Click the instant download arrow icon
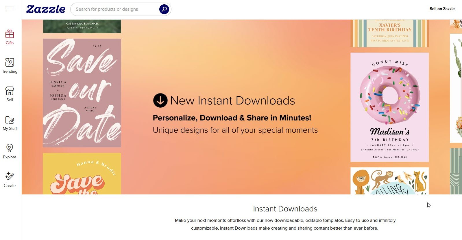This screenshot has width=462, height=240. click(160, 100)
